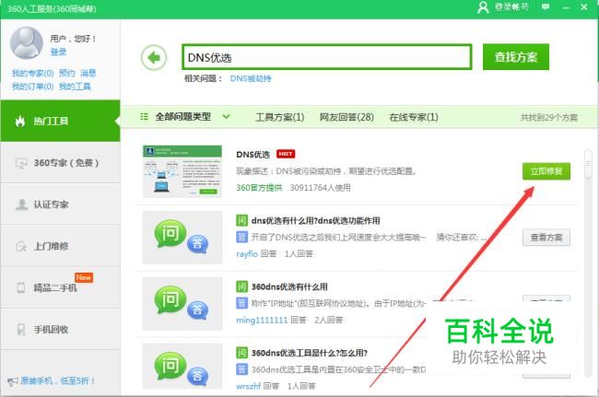Click the 查找方案 search button
The width and height of the screenshot is (599, 397).
tap(516, 57)
